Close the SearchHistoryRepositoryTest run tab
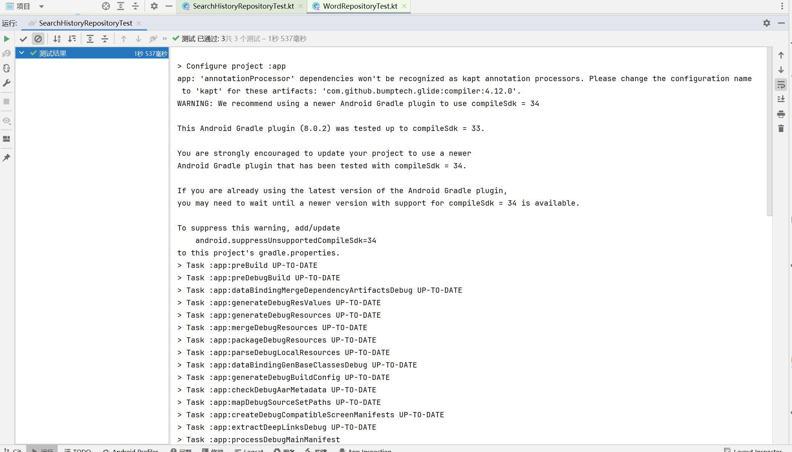The image size is (792, 452). pos(139,23)
